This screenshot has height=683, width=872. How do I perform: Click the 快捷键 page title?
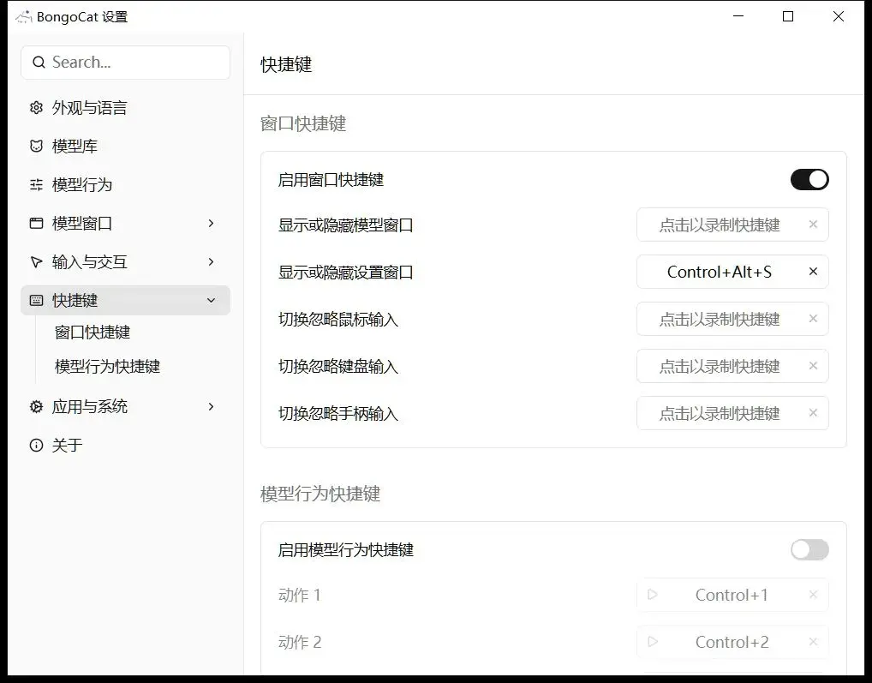[x=286, y=64]
